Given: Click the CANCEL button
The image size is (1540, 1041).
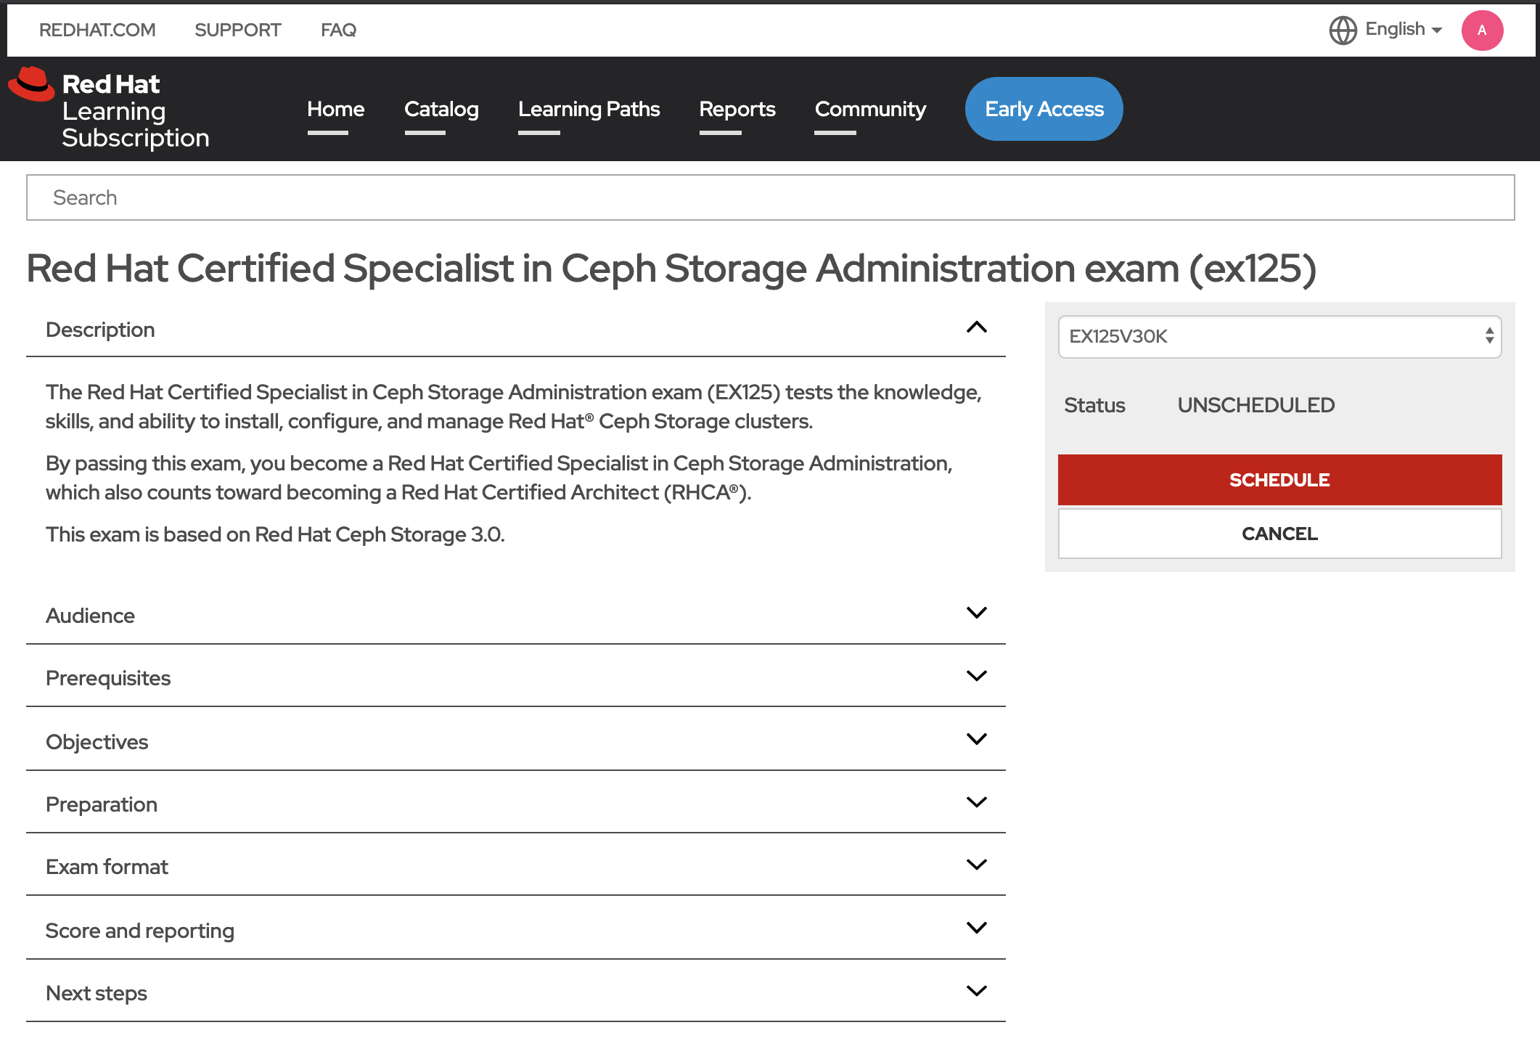Looking at the screenshot, I should pyautogui.click(x=1277, y=532).
